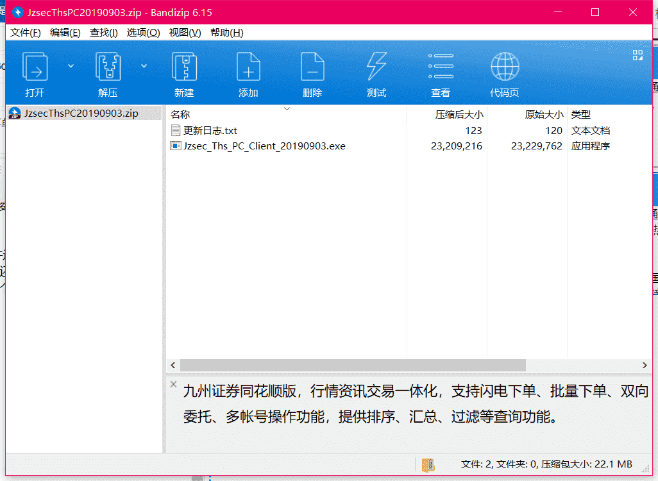
Task: Click the status text 压缩包大小: 22.1 MB
Action: coord(587,464)
